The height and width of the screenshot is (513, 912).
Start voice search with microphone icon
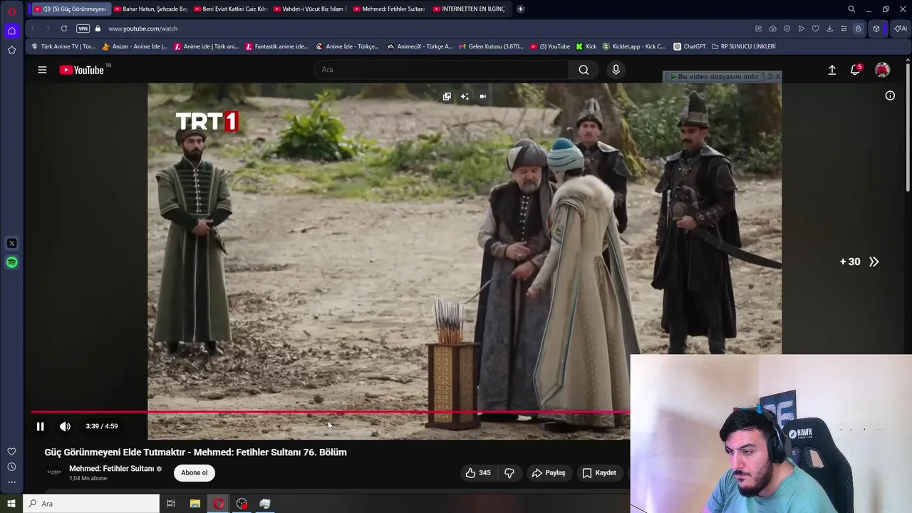616,70
